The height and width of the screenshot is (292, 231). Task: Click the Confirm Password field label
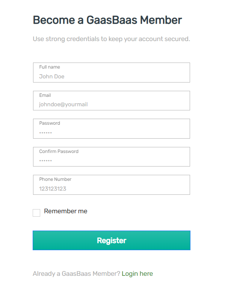pyautogui.click(x=59, y=151)
